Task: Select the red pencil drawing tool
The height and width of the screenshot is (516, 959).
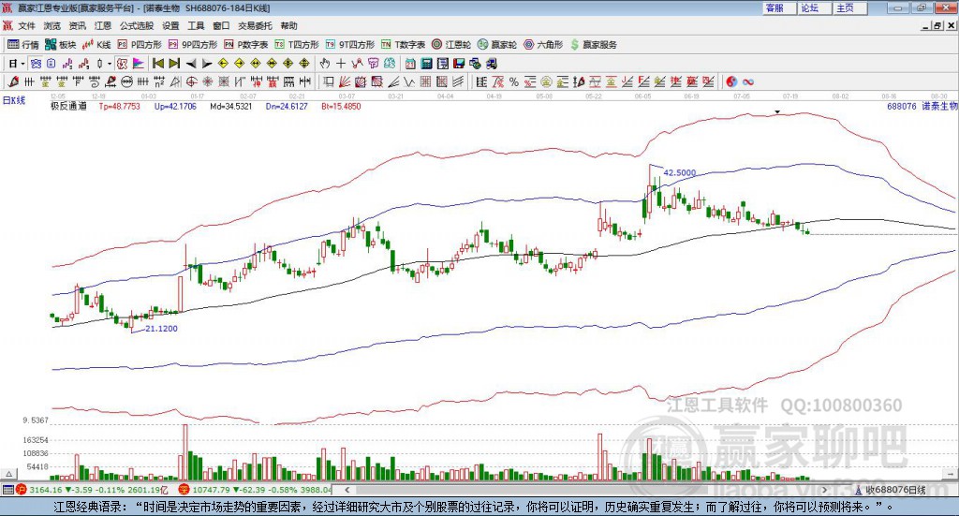Action: pyautogui.click(x=13, y=81)
